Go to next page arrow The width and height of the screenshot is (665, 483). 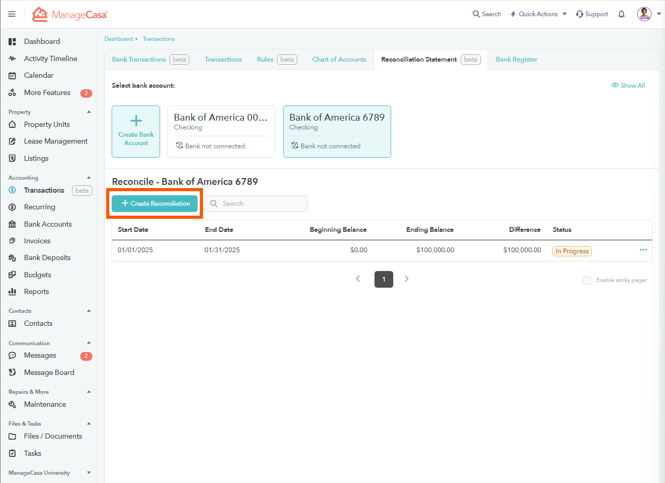[407, 279]
